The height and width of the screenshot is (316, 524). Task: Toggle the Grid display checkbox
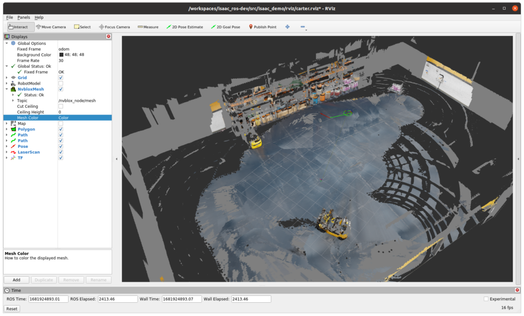[61, 78]
